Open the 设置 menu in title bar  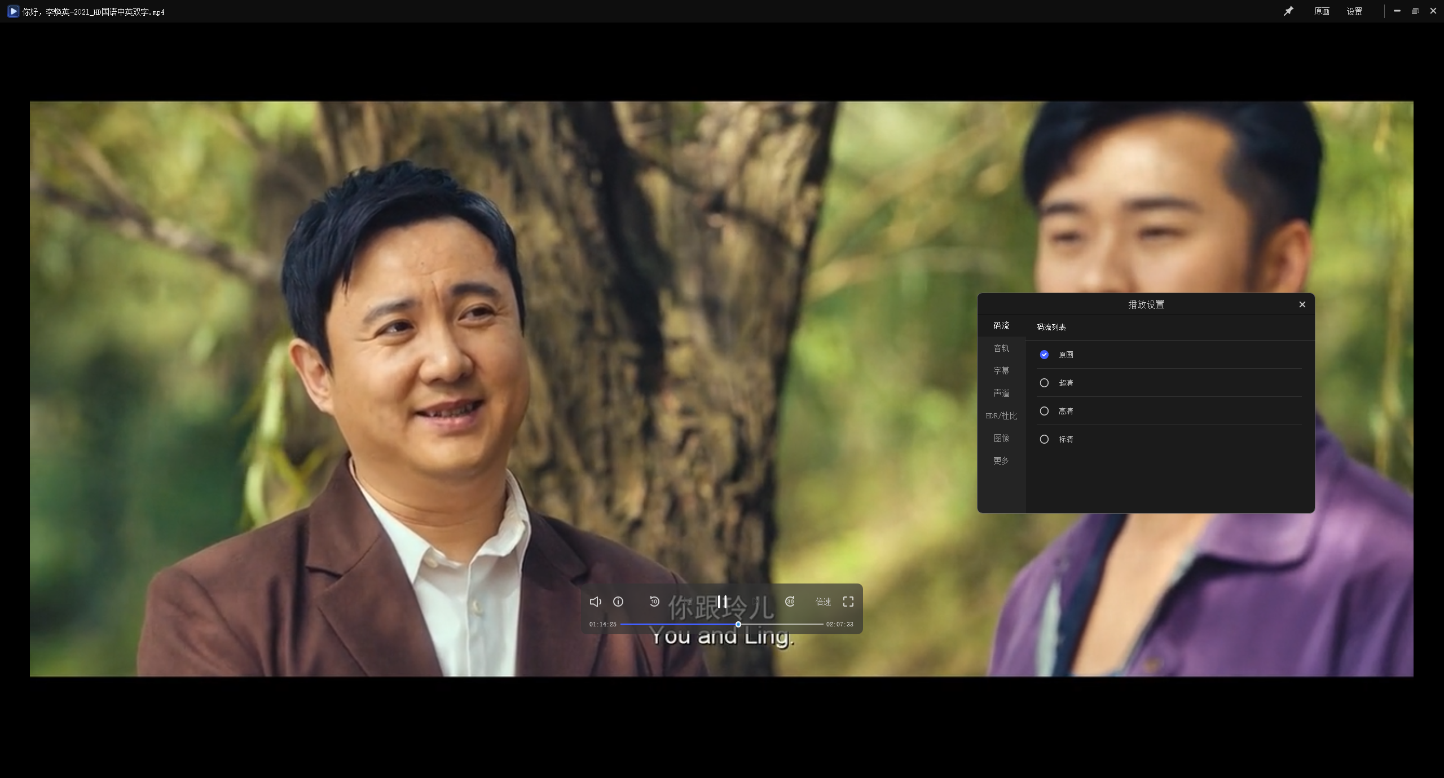click(1354, 11)
